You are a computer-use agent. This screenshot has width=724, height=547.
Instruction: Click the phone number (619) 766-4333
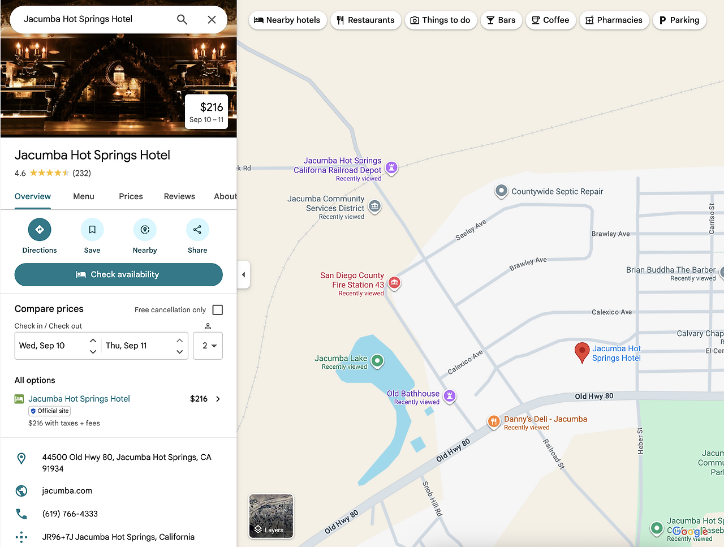coord(70,514)
